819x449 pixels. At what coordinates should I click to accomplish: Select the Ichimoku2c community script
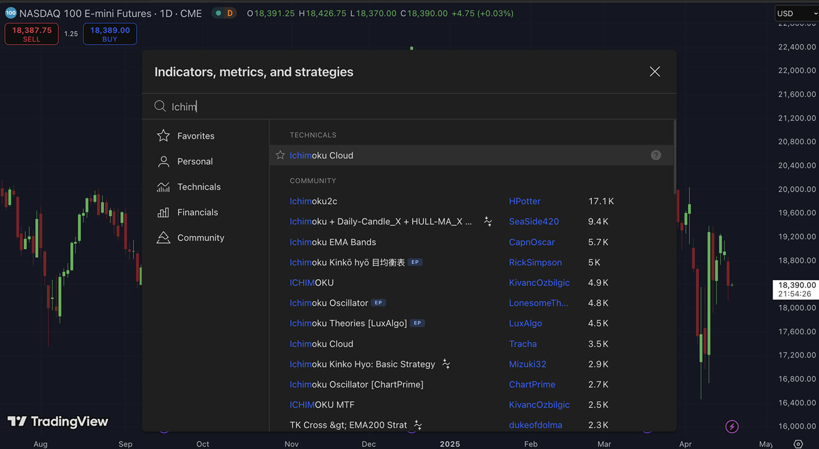pos(313,201)
